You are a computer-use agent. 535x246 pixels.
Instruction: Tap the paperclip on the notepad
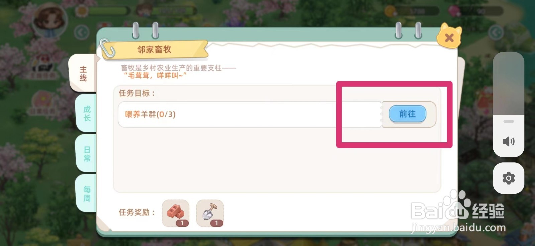(108, 48)
